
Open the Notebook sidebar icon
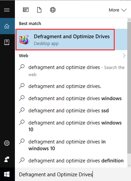pyautogui.click(x=7, y=42)
